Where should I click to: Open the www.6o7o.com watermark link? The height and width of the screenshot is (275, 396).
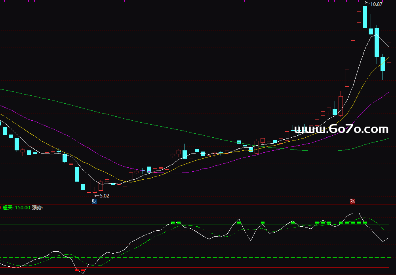[x=341, y=129]
